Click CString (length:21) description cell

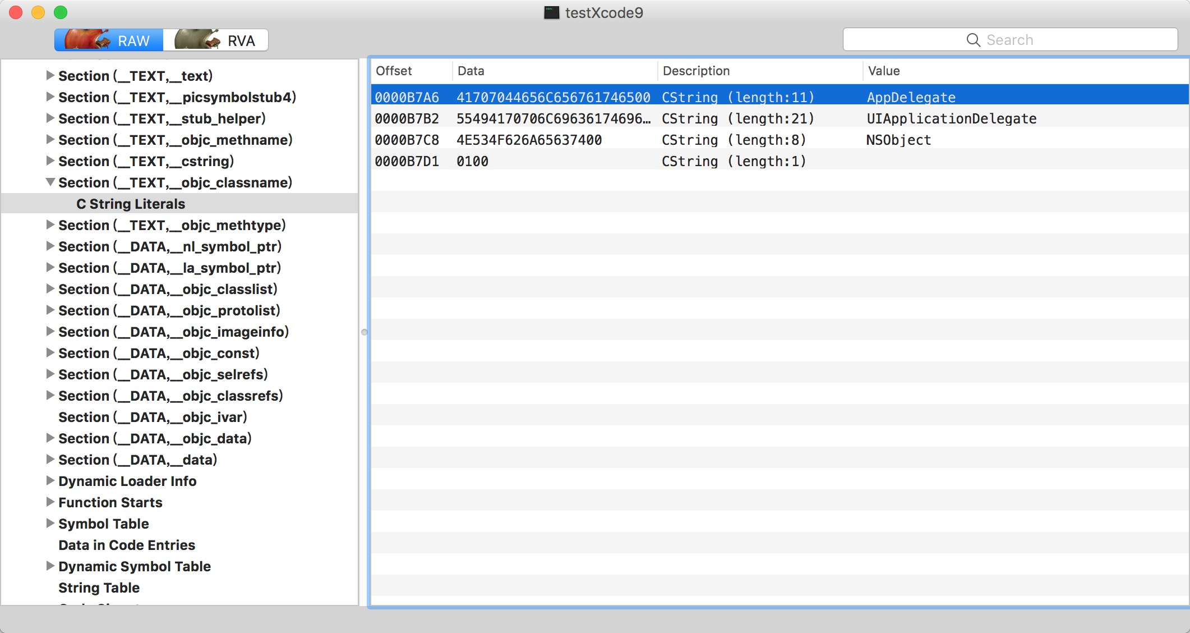(738, 118)
